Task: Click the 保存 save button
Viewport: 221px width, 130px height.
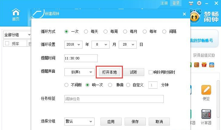Action: tap(135, 122)
